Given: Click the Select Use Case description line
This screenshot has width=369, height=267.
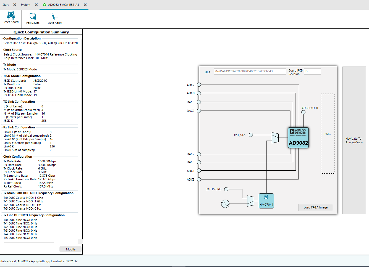Looking at the screenshot, I should 41,43.
